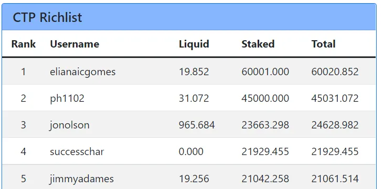Screen dimensions: 383x189
Task: Open username successchar
Action: [77, 152]
